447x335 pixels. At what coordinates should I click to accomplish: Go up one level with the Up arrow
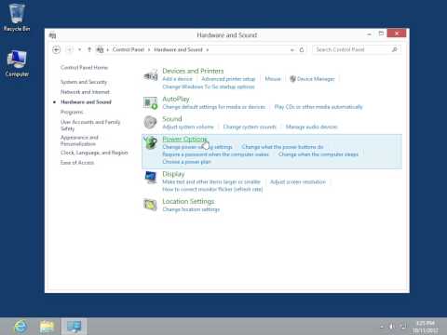89,49
